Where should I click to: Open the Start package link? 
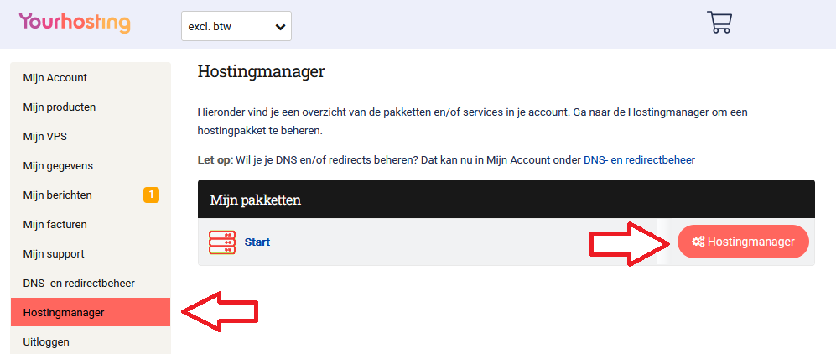coord(257,242)
